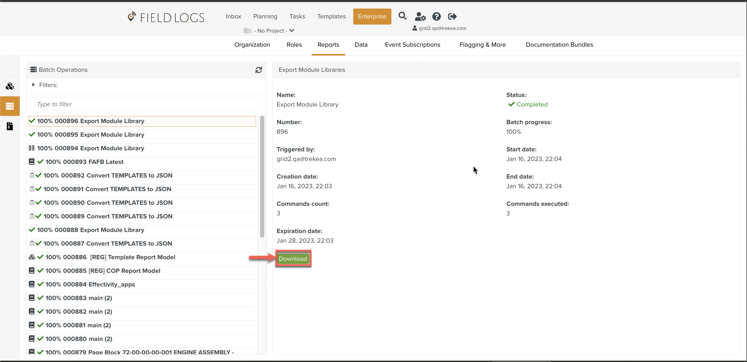Open the Event Subscriptions tab
Viewport: 747px width, 362px height.
412,45
